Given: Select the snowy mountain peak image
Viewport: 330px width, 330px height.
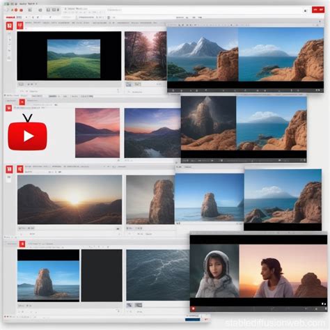Looking at the screenshot, I should pyautogui.click(x=203, y=54).
